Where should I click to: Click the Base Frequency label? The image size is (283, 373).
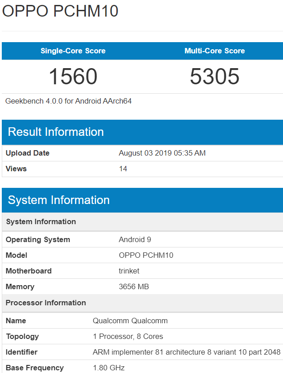35,368
